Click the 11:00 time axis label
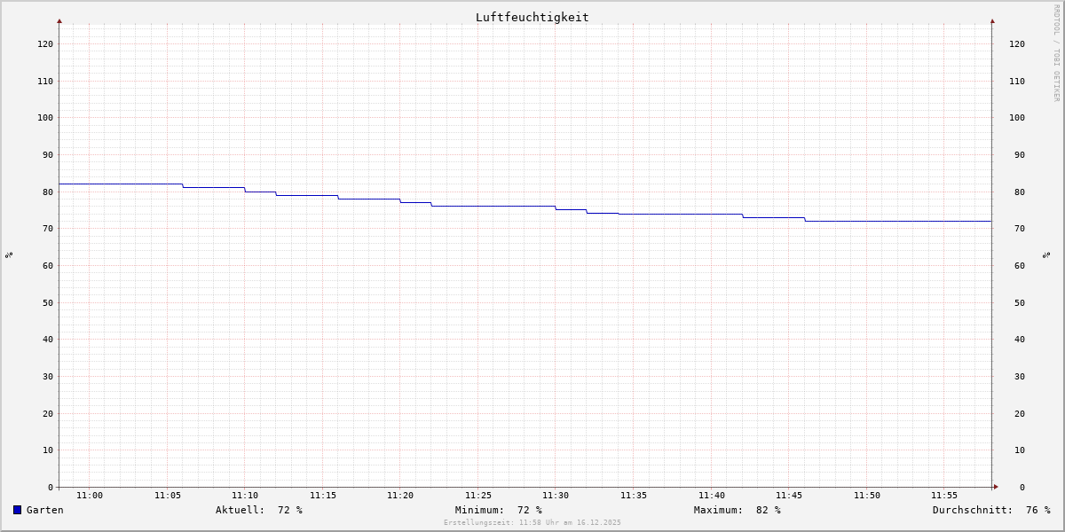This screenshot has height=532, width=1065. pyautogui.click(x=90, y=496)
